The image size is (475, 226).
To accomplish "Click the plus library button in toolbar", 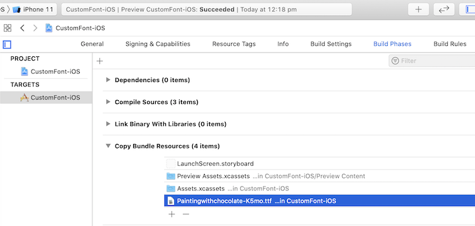I will click(418, 9).
